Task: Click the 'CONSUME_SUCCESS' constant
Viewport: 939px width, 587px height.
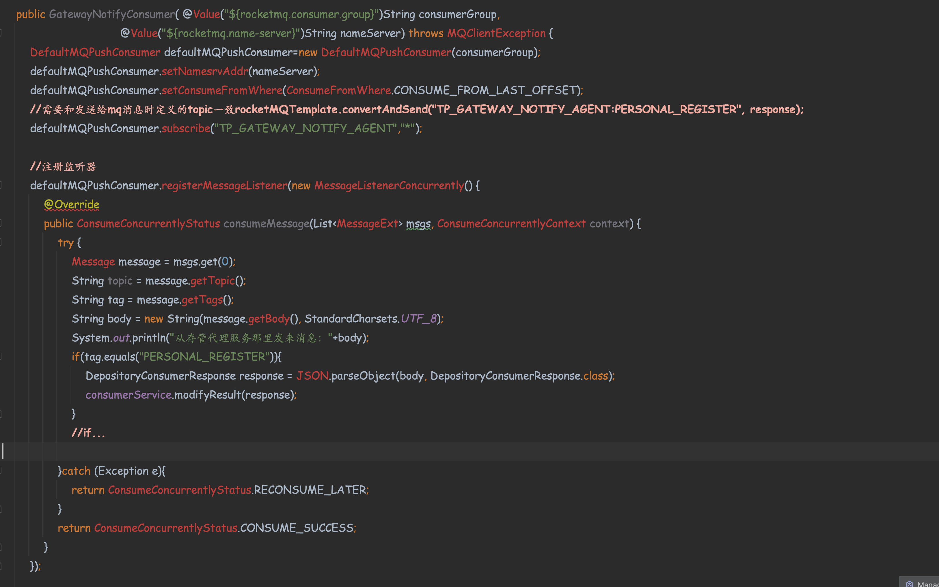Action: pos(297,528)
